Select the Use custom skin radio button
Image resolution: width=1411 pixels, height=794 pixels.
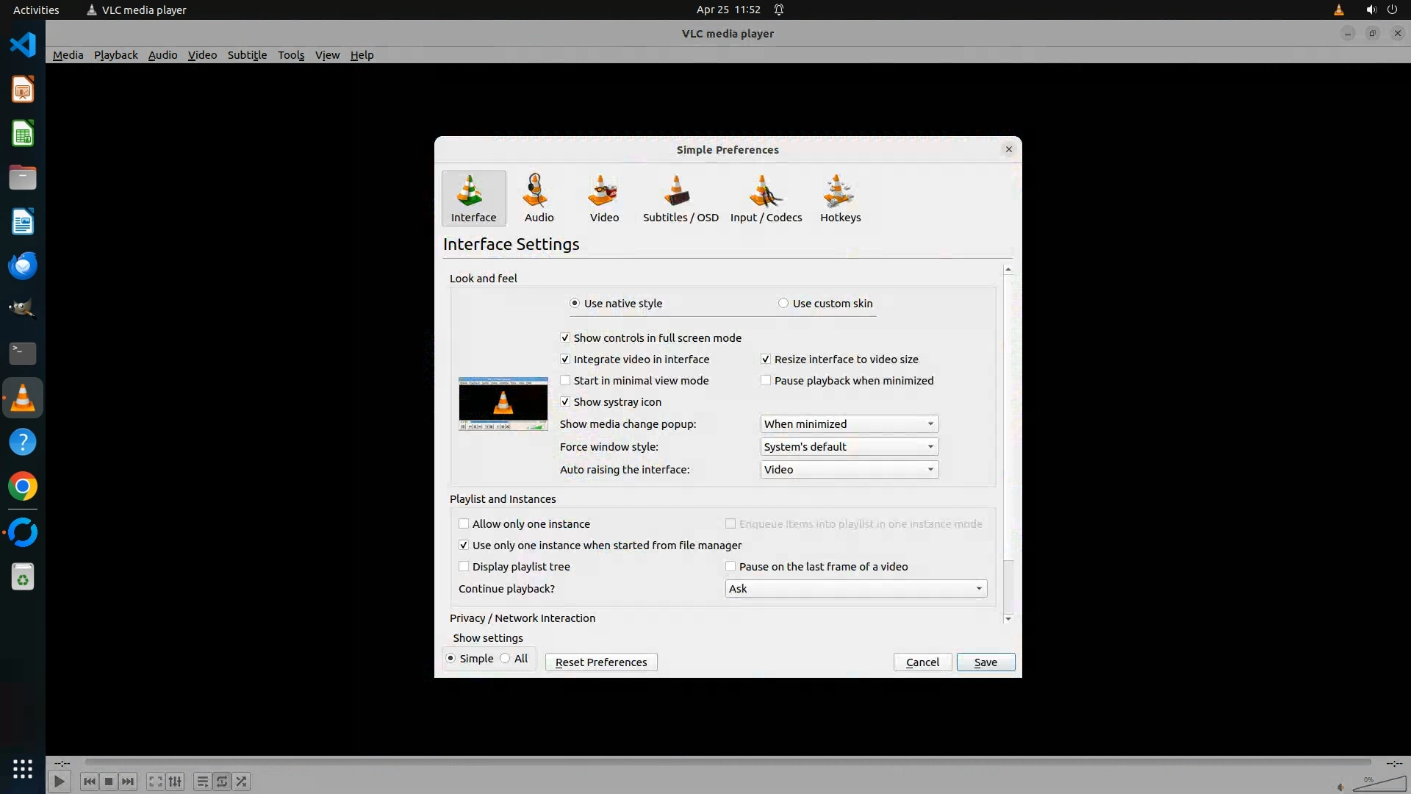[783, 304]
